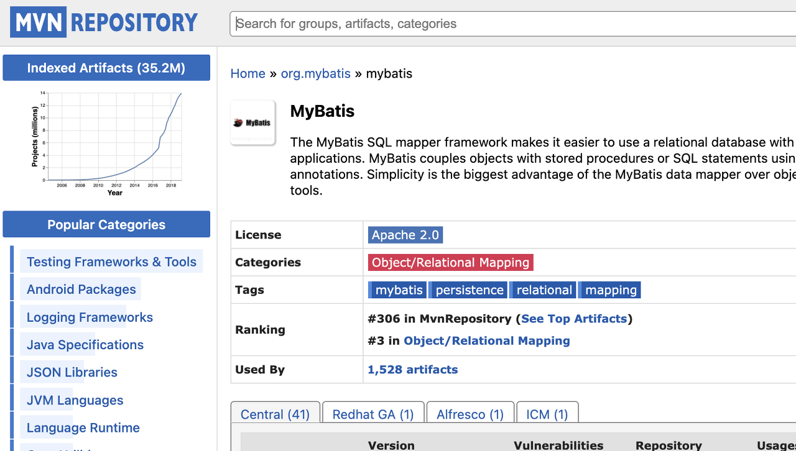Select the persistence tag
796x451 pixels.
click(468, 289)
